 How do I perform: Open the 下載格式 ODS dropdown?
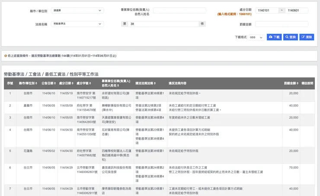click(x=256, y=37)
